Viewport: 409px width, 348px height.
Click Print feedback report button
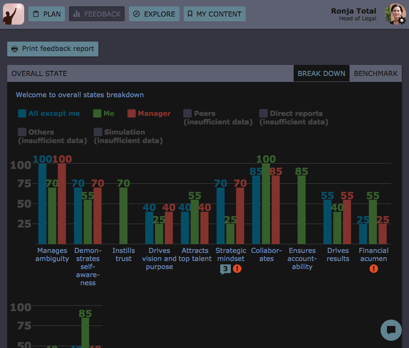point(53,49)
